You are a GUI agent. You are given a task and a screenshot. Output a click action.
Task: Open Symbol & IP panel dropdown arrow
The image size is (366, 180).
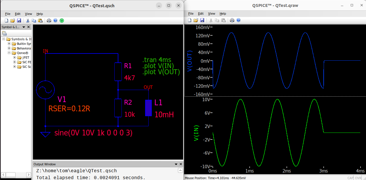pos(24,27)
